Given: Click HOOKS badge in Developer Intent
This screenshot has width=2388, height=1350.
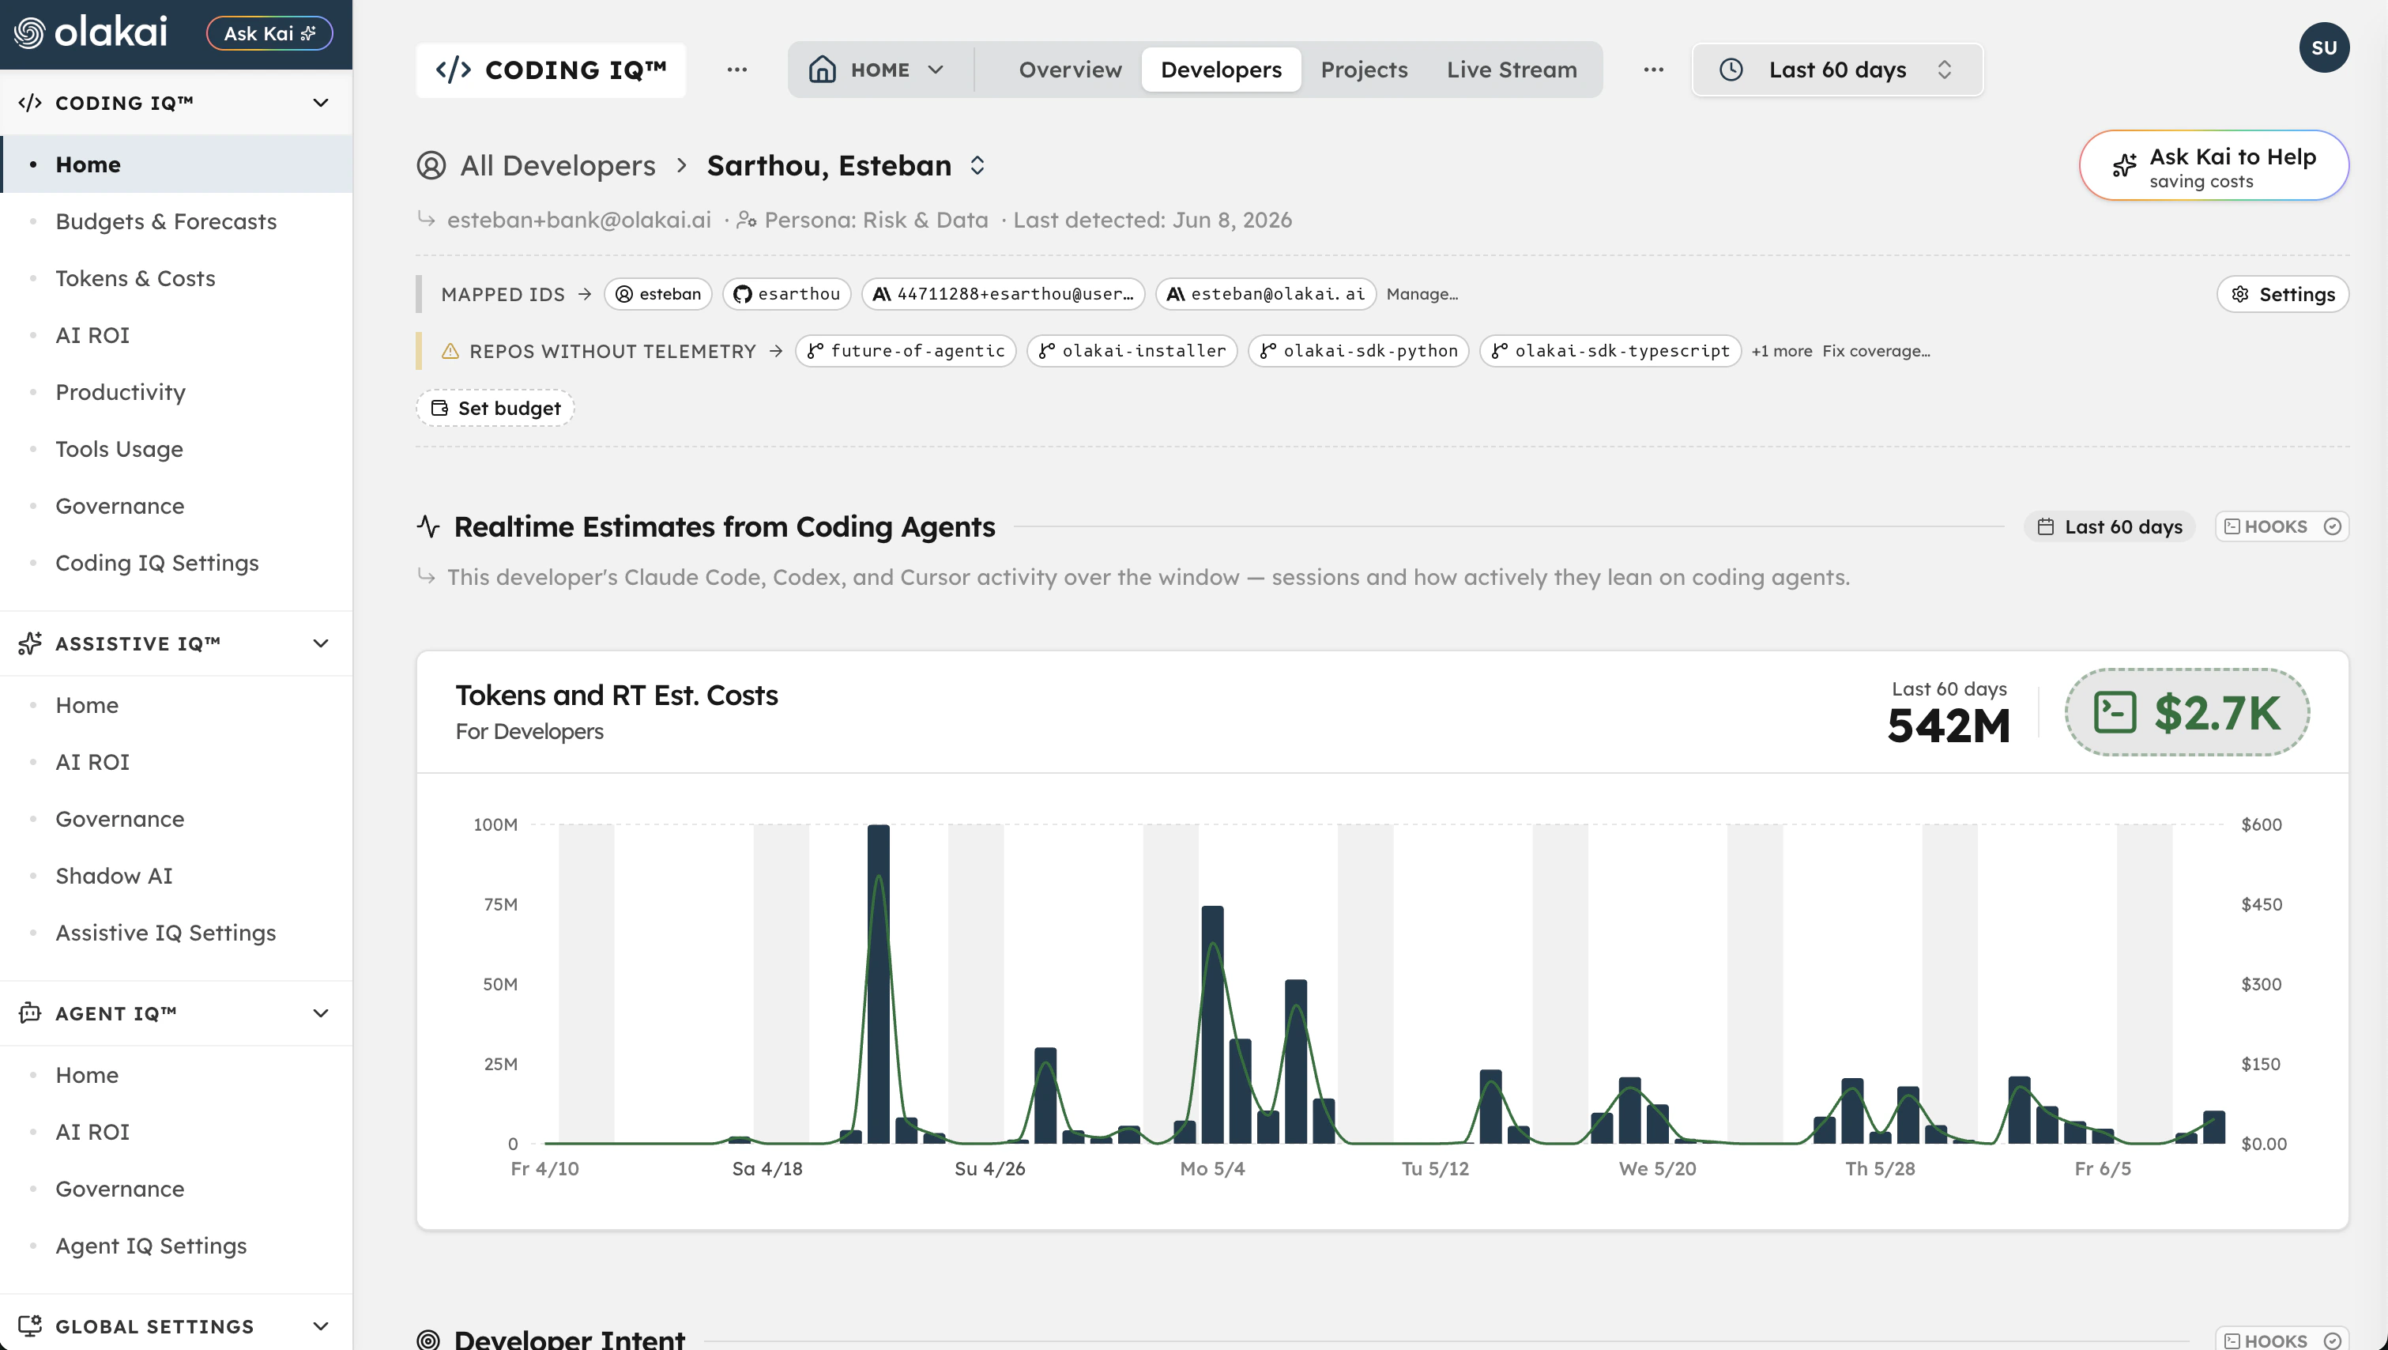Looking at the screenshot, I should coord(2281,1341).
